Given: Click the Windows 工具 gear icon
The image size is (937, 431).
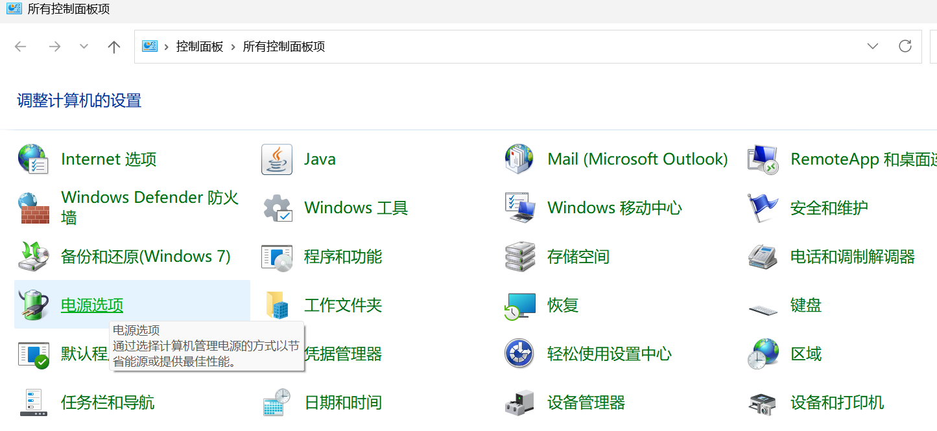Looking at the screenshot, I should coord(277,208).
